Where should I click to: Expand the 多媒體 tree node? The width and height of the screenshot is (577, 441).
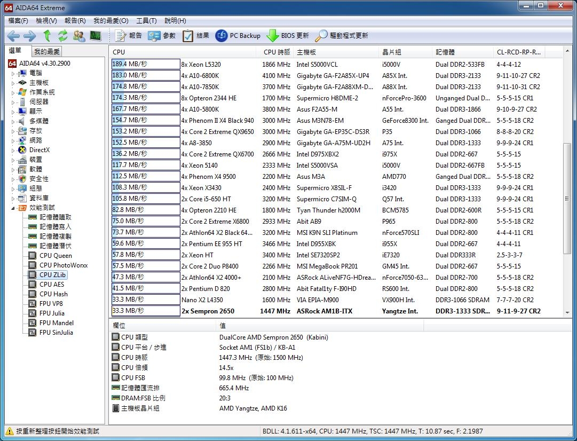pos(13,121)
